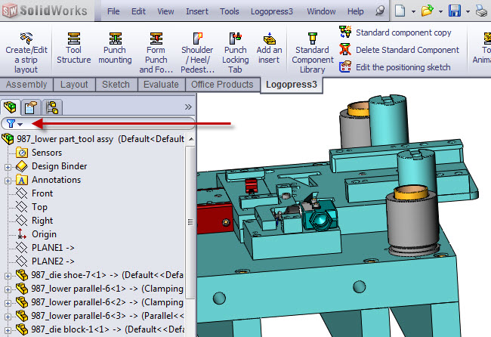491x337 pixels.
Task: Open the Save dropdown arrow
Action: point(468,11)
